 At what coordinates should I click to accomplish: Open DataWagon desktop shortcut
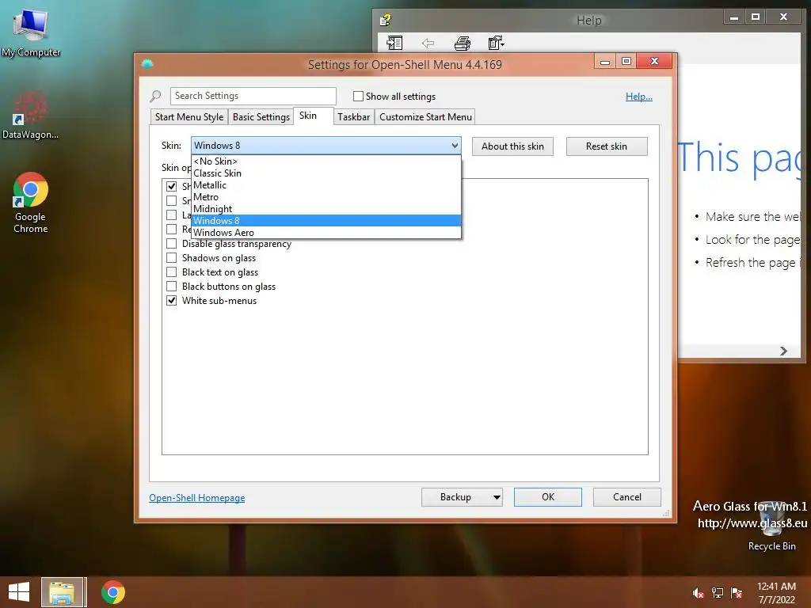point(30,115)
